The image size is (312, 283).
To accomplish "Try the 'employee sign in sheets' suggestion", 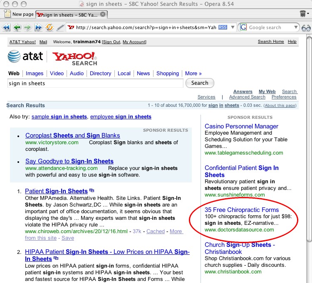I will (121, 117).
